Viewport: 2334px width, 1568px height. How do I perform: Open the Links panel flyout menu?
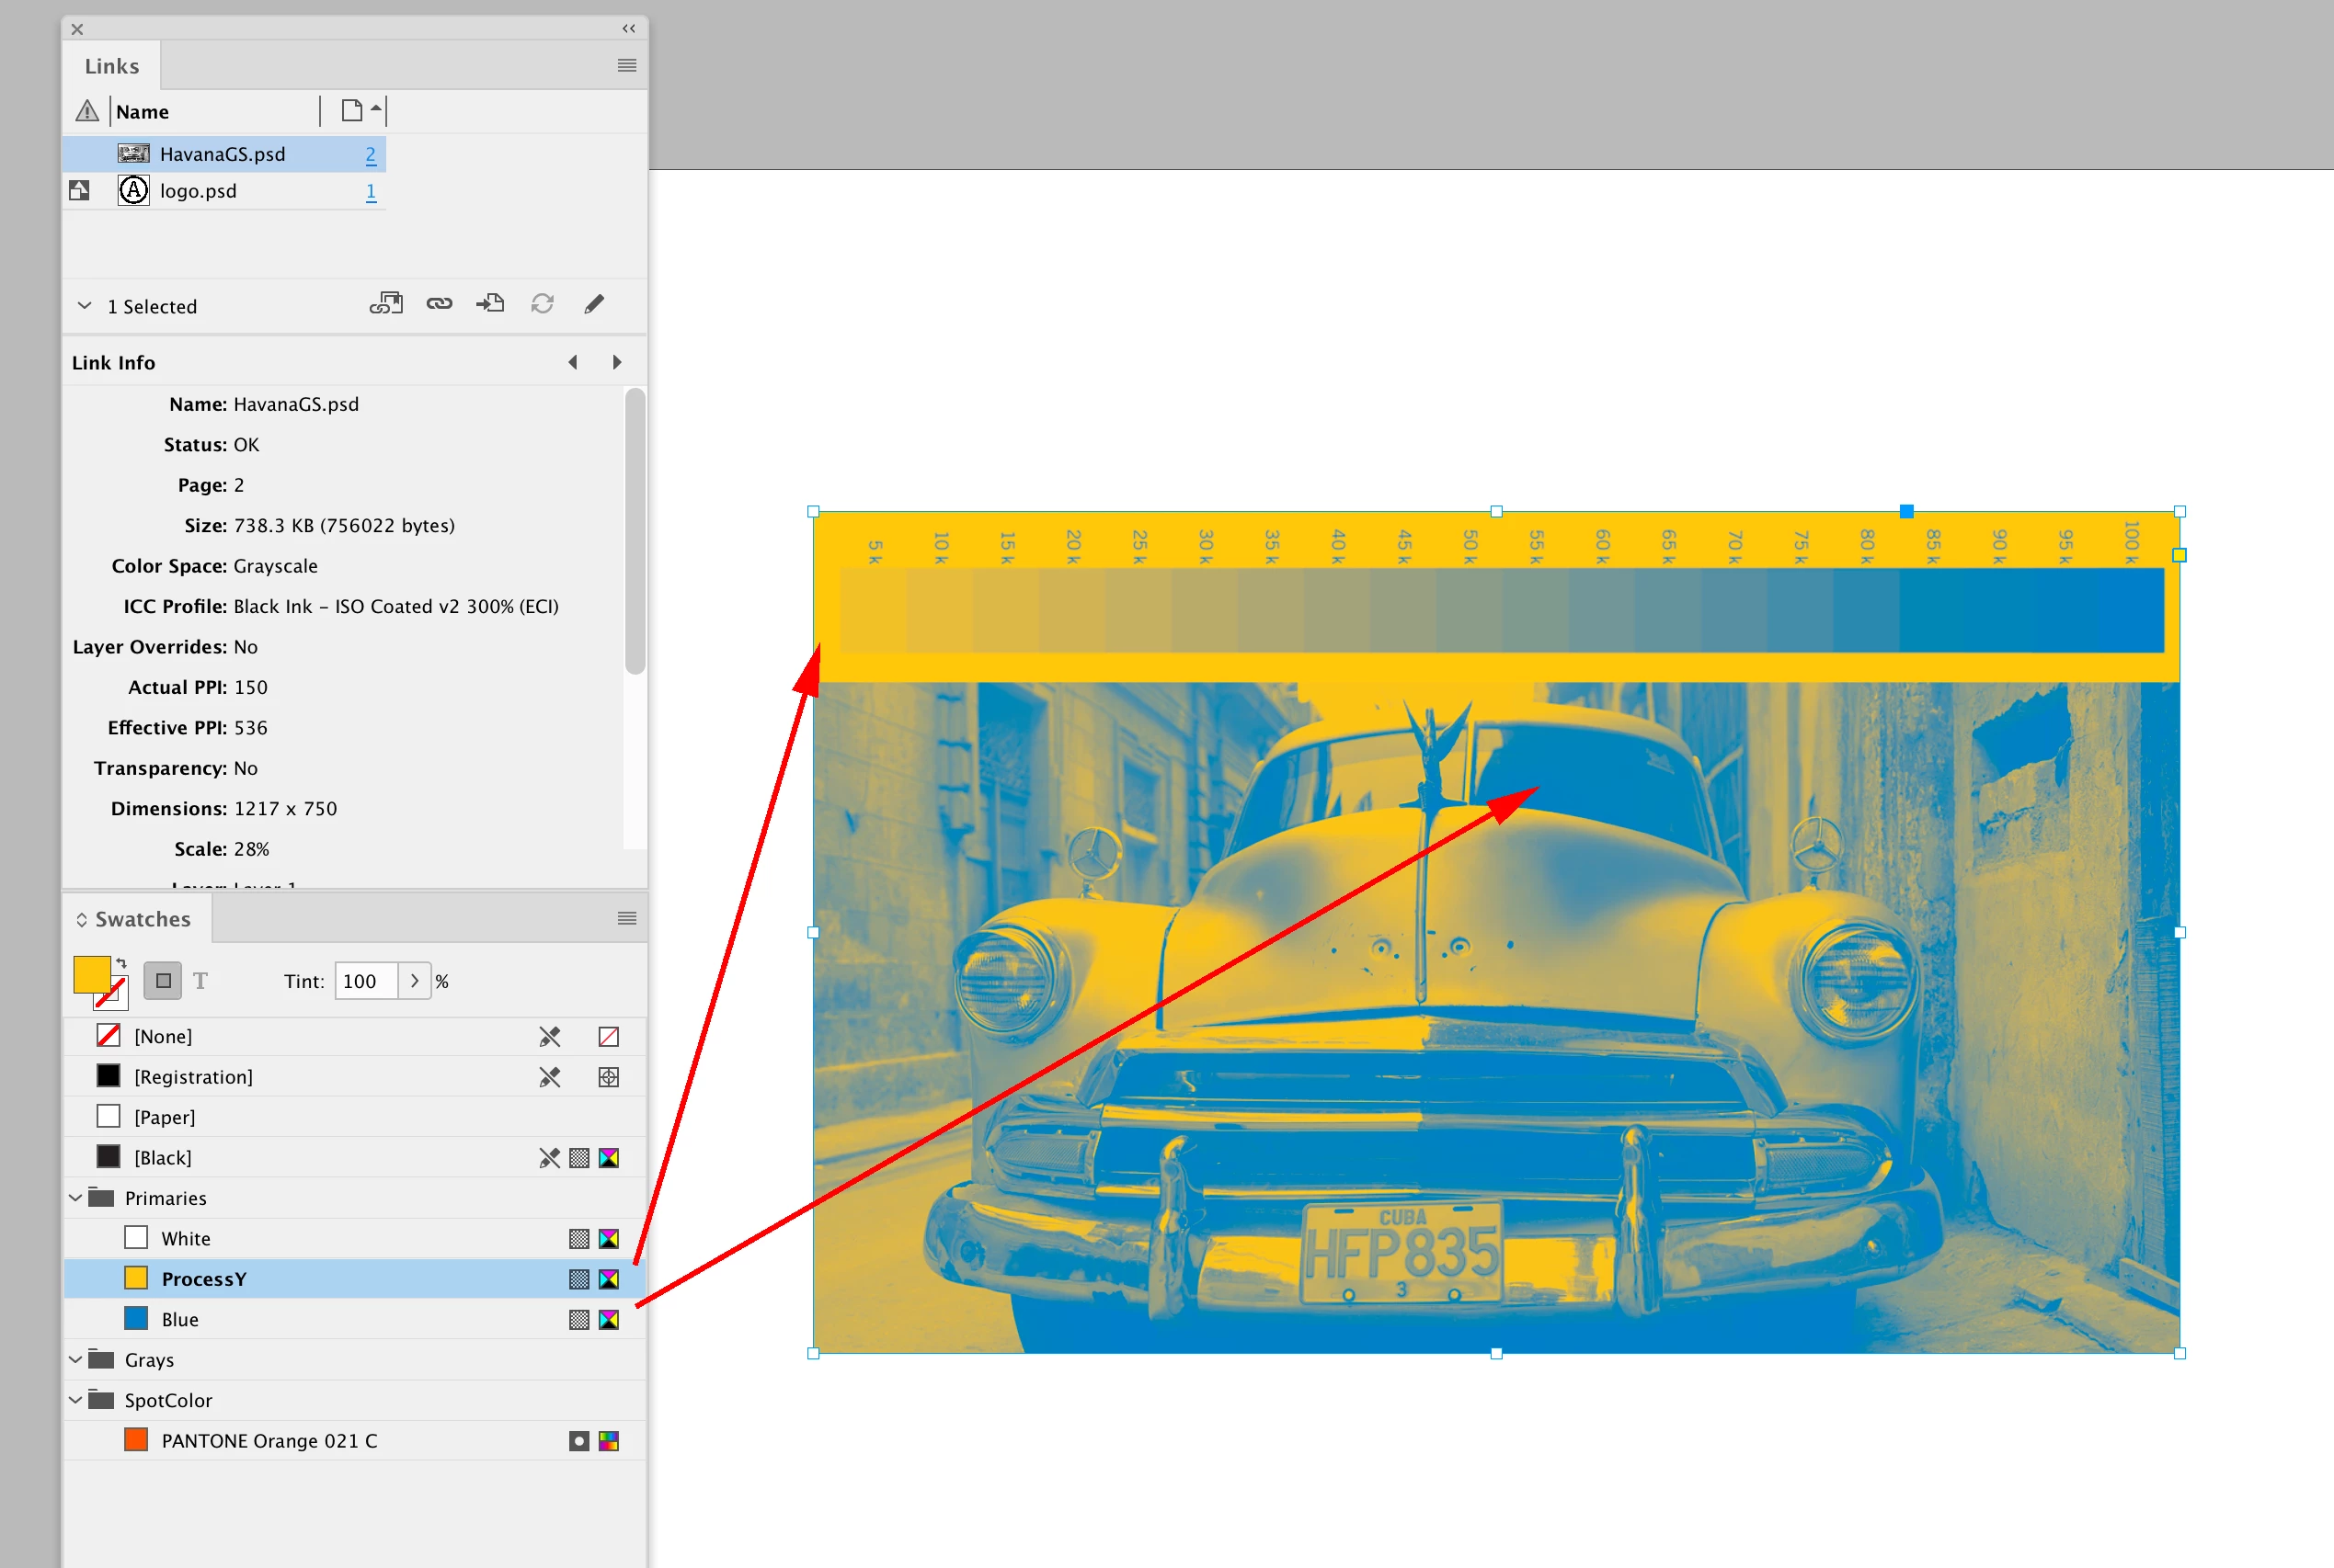coord(627,65)
